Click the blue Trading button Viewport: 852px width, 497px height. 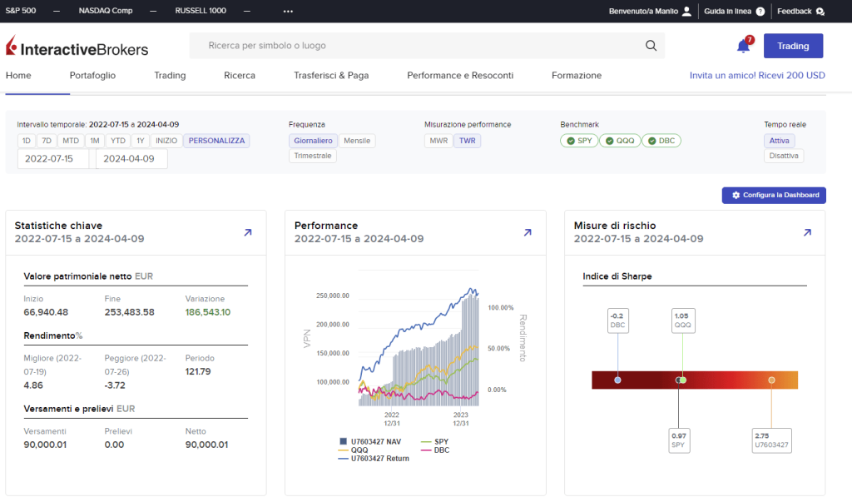793,47
